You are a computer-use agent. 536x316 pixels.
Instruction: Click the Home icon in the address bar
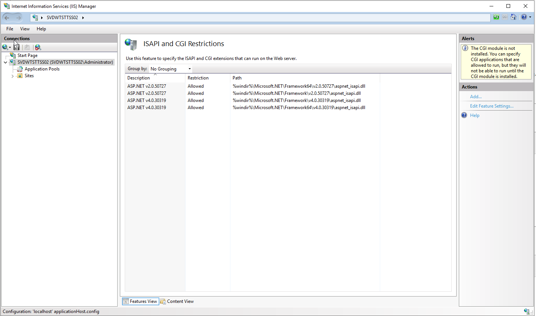(514, 17)
